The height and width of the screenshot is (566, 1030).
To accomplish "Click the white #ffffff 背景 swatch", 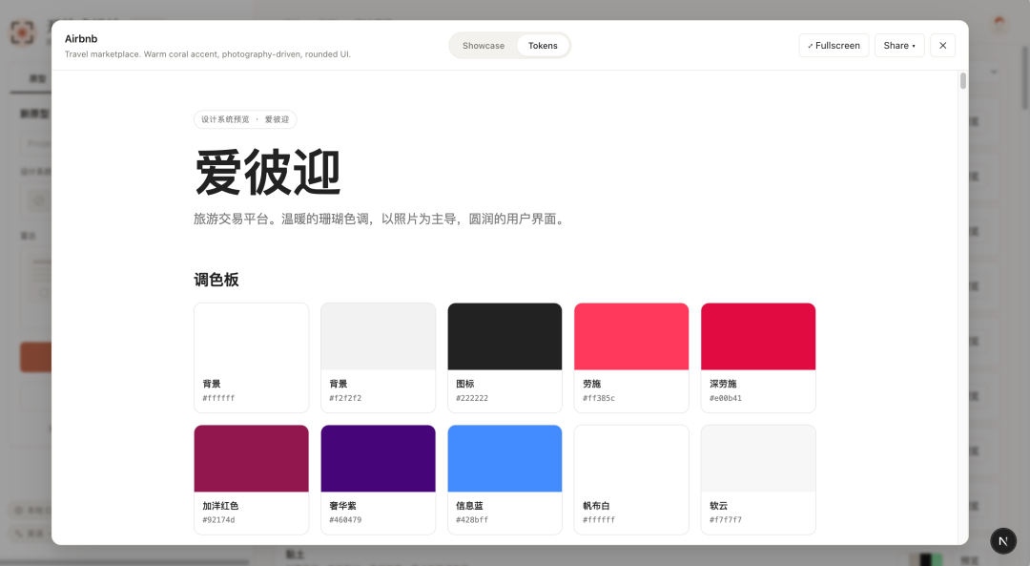I will [x=251, y=358].
